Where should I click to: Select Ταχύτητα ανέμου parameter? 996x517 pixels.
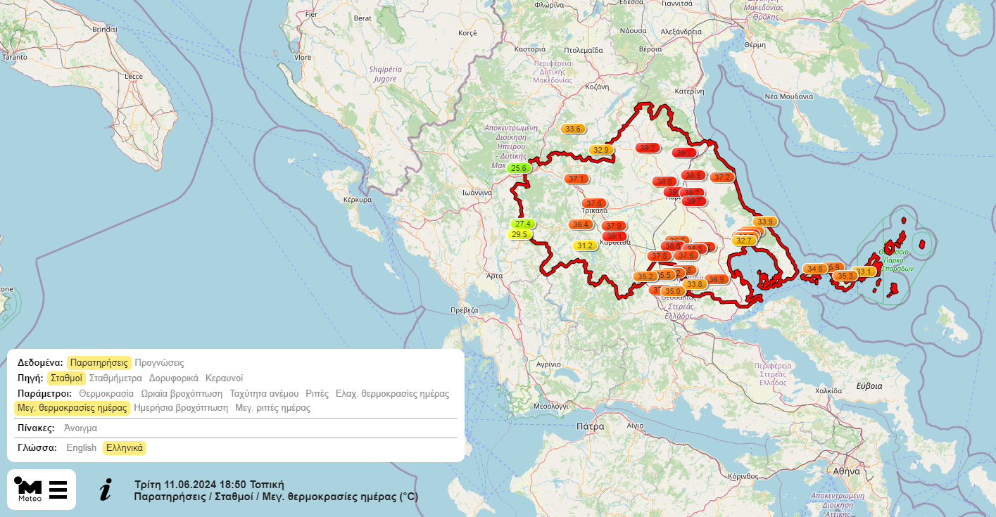[264, 394]
